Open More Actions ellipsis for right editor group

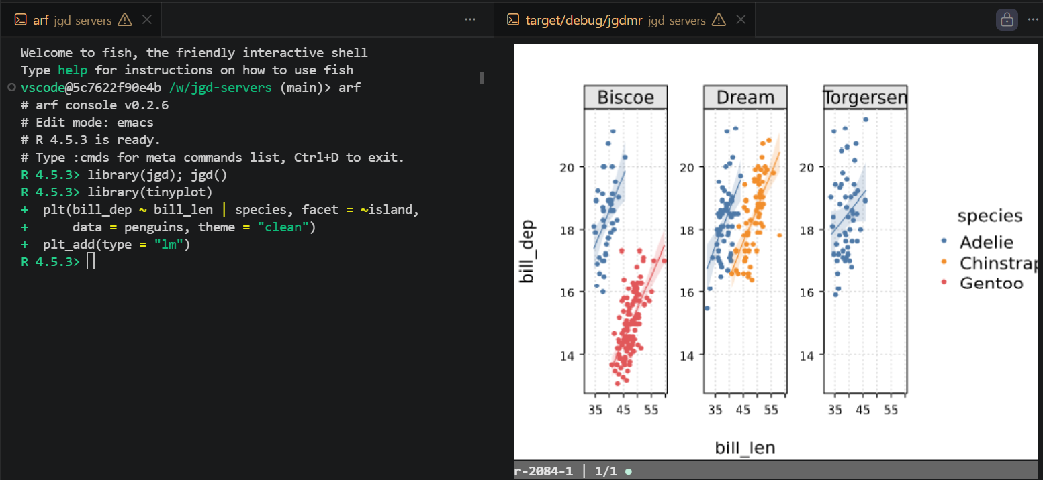(1033, 20)
